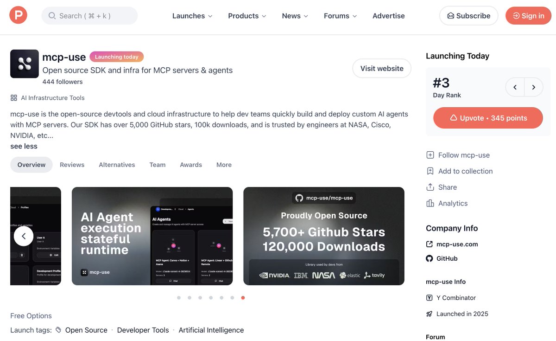Open the Awards tab

point(191,165)
